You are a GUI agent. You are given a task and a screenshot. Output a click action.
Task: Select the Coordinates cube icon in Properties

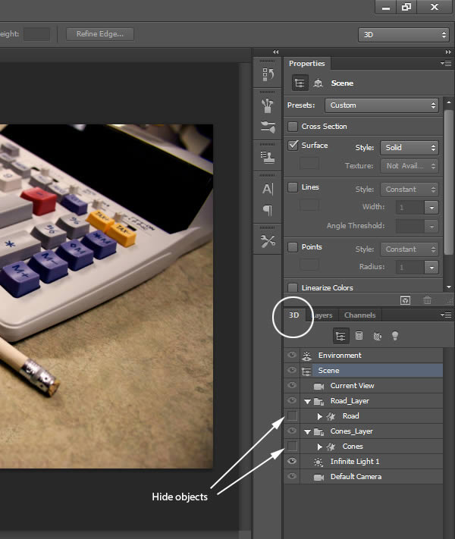318,83
